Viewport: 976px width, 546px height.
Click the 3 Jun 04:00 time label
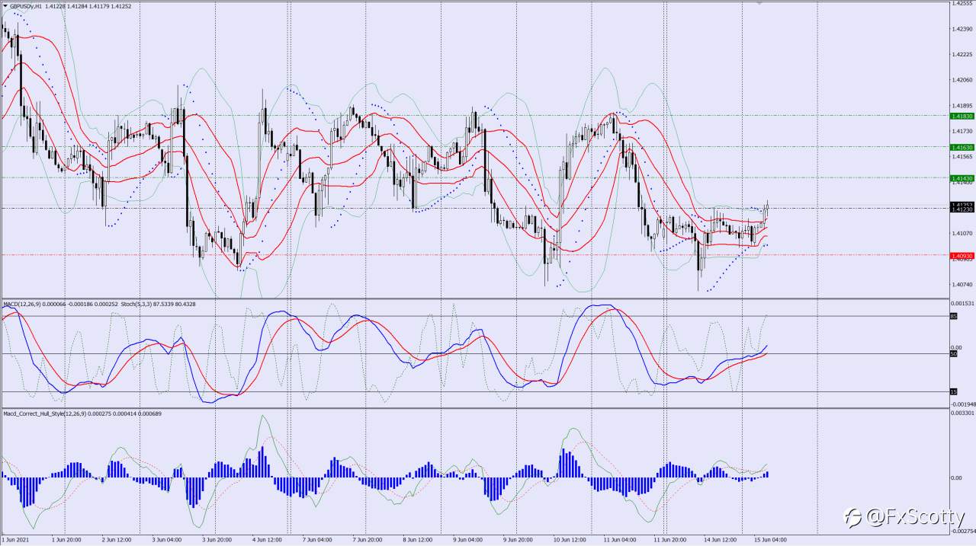(167, 540)
